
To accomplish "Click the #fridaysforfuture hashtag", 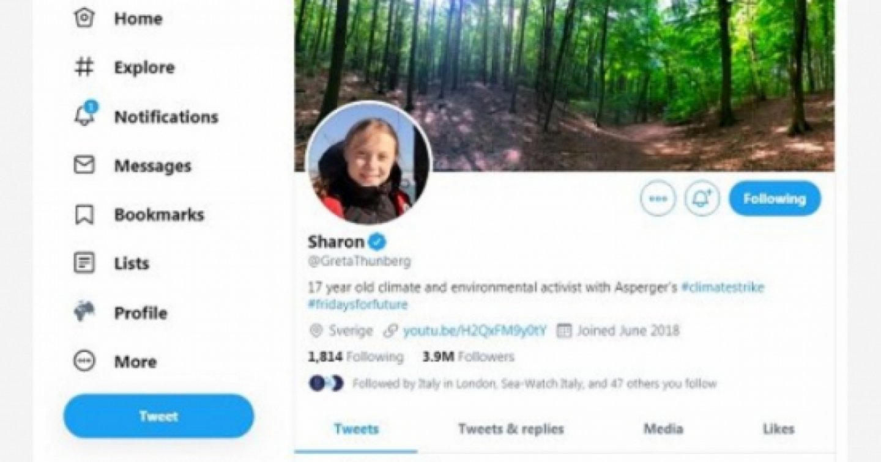I will 358,304.
